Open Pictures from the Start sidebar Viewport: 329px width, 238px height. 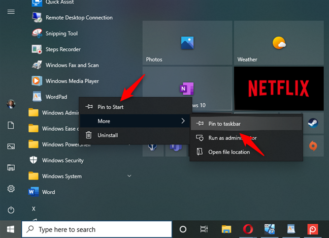click(x=11, y=146)
